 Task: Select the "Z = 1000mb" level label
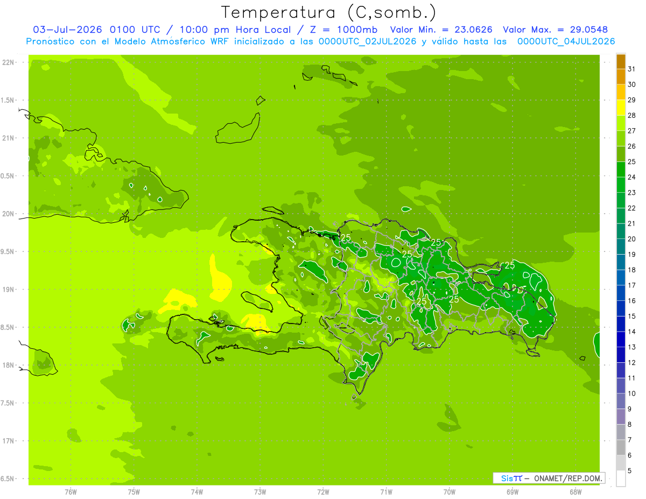[344, 30]
